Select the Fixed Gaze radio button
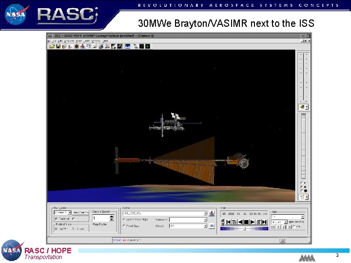 [x=124, y=226]
